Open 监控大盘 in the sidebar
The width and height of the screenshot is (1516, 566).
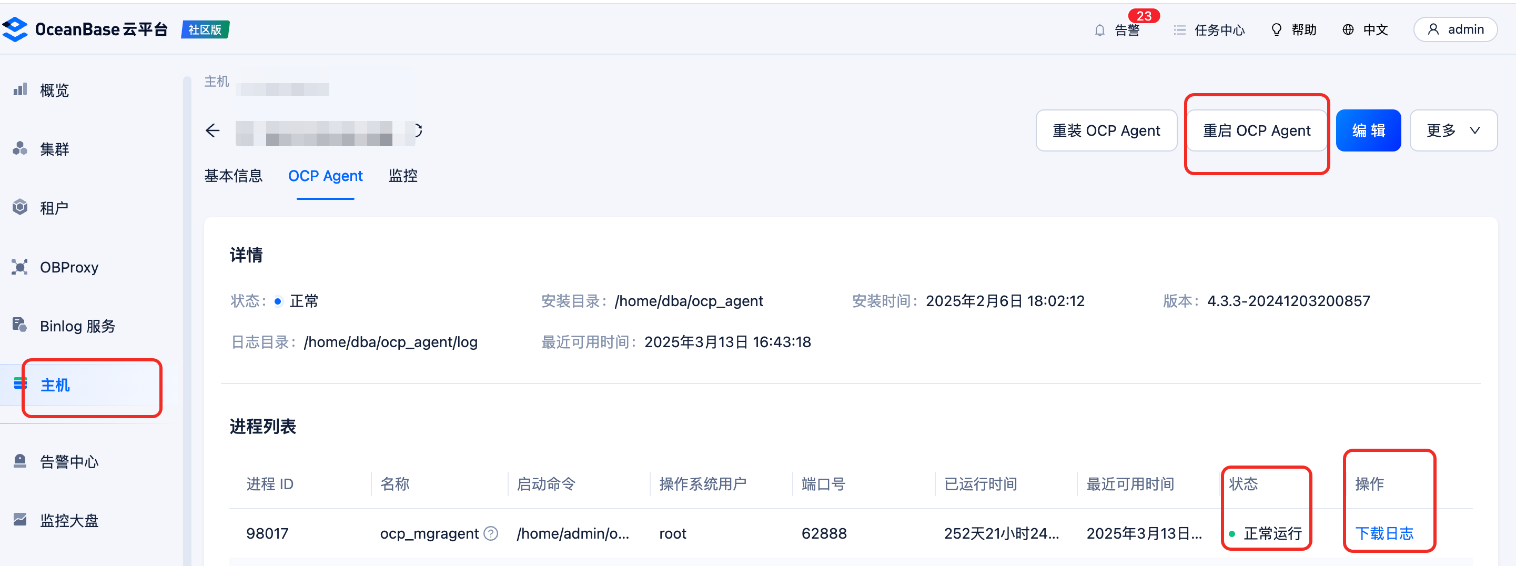coord(69,521)
